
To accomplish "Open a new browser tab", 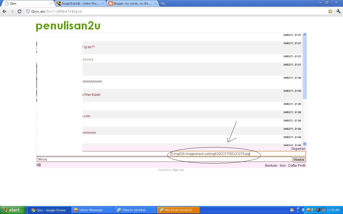I will 163,3.
